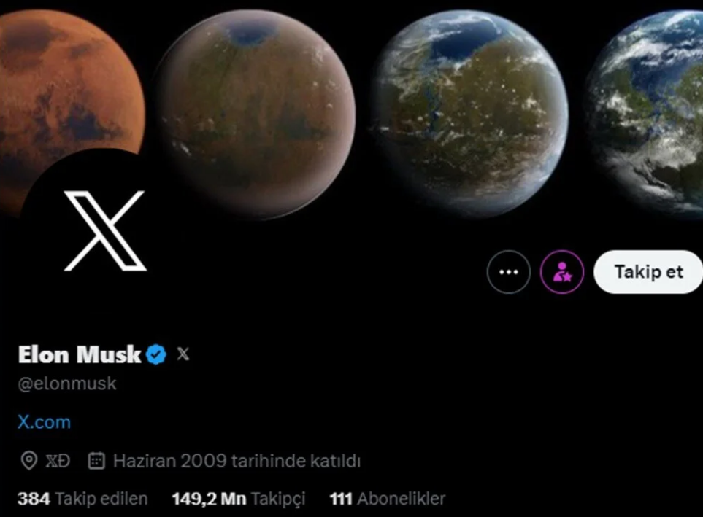Open the 149,2 Mn Takipçi followers list

coord(239,499)
